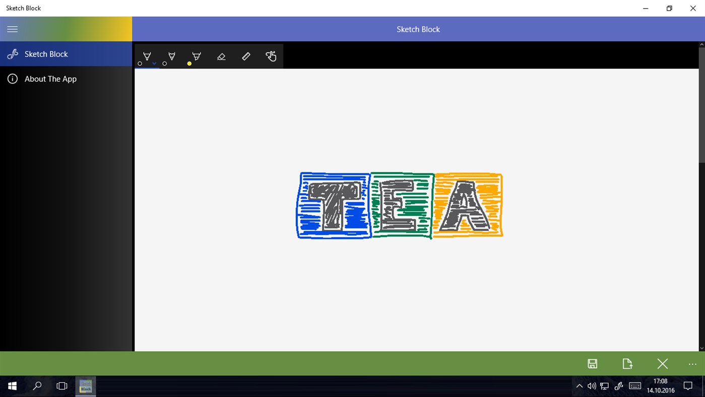705x397 pixels.
Task: Open the Action Center
Action: tap(688, 386)
